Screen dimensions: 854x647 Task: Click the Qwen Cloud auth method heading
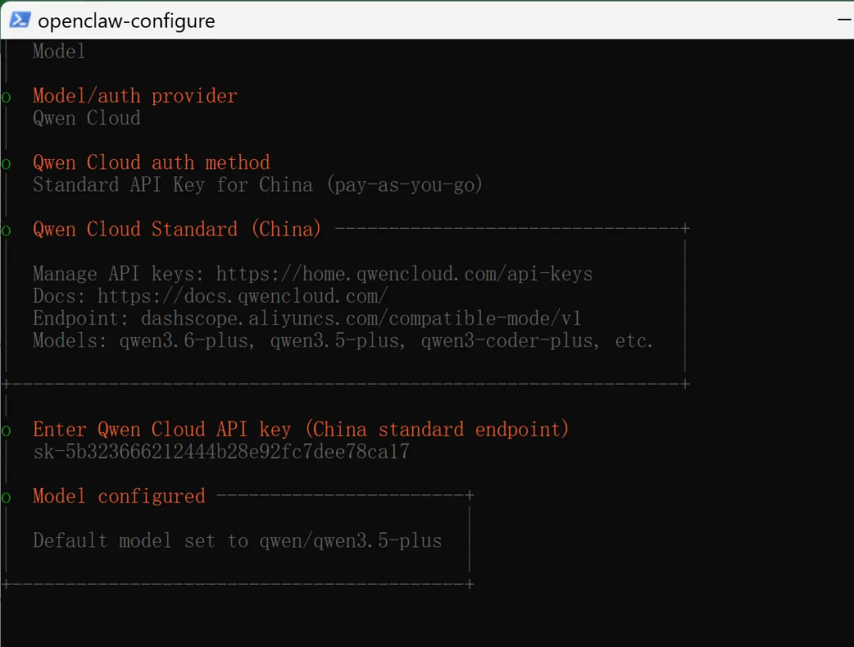(x=151, y=163)
